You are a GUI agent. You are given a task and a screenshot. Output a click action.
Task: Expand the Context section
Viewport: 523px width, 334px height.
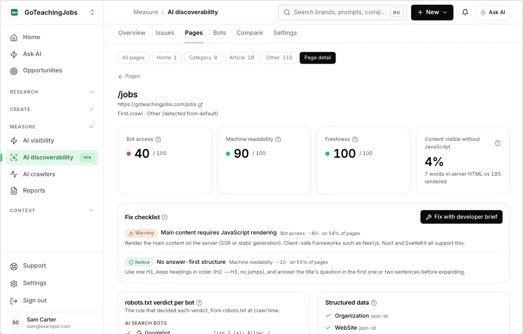[92, 211]
